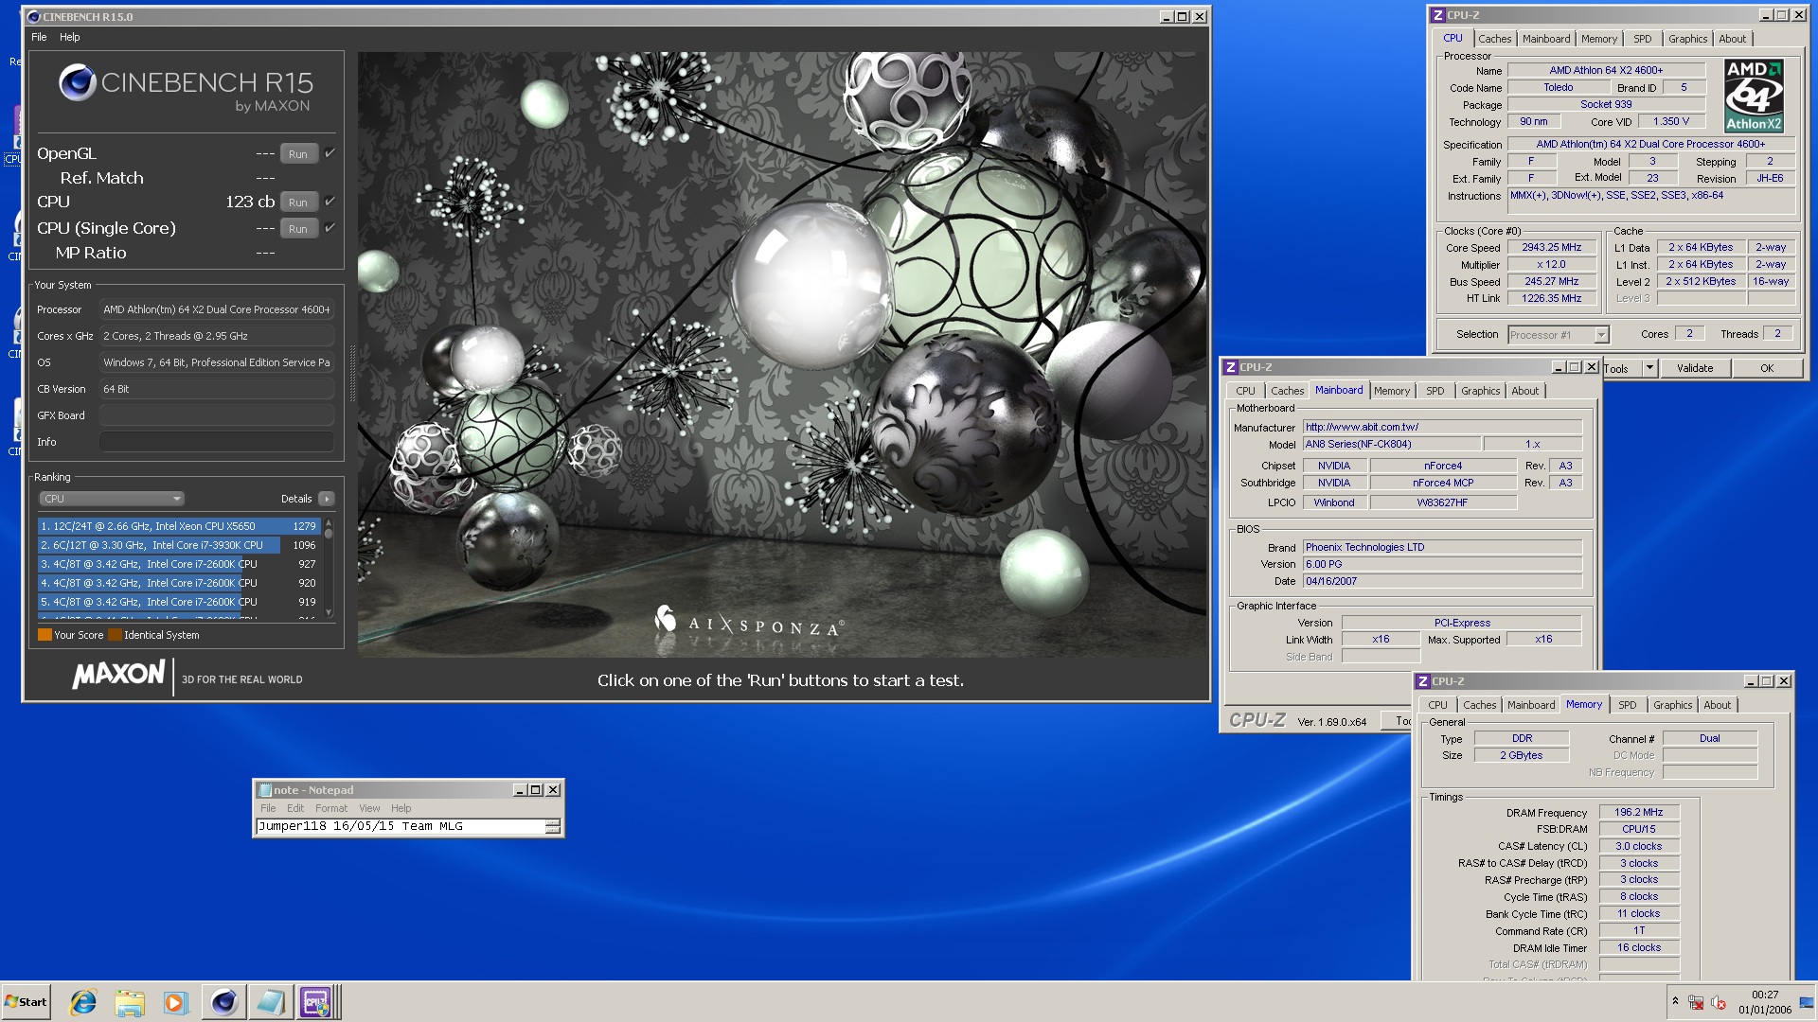
Task: Click the DRAM Frequency value 196.2 MHz
Action: (1639, 812)
